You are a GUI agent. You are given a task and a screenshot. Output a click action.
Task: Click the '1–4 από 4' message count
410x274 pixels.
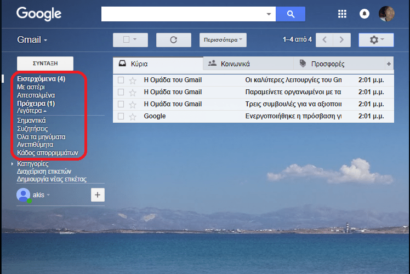coord(297,39)
